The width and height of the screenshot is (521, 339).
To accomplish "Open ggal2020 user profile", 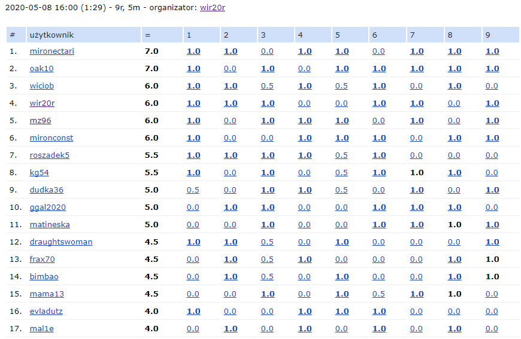I will 47,207.
